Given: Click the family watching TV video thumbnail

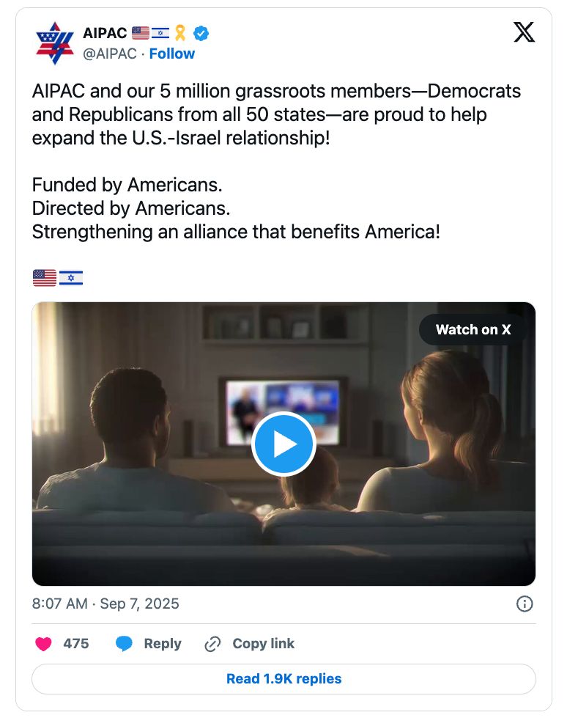Looking at the screenshot, I should 147,513.
